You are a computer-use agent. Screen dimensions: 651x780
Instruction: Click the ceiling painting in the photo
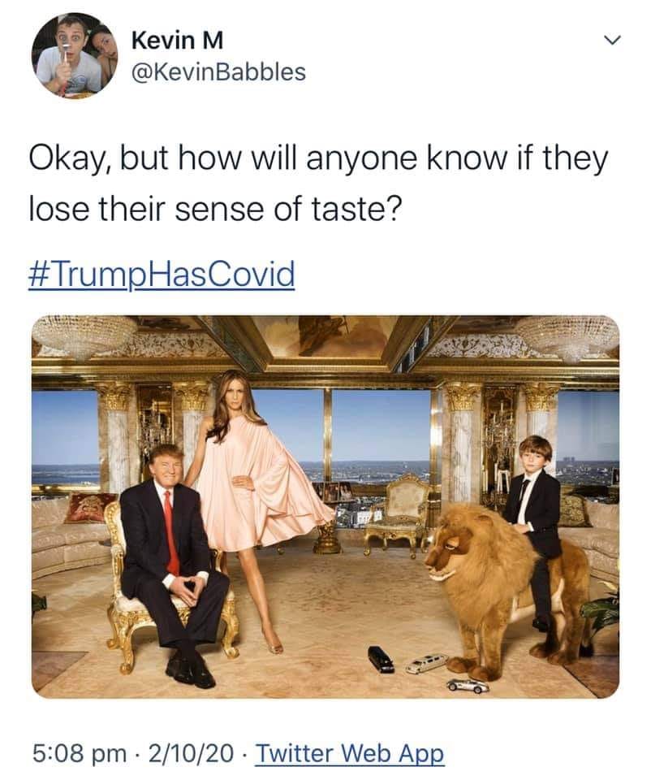(x=325, y=335)
